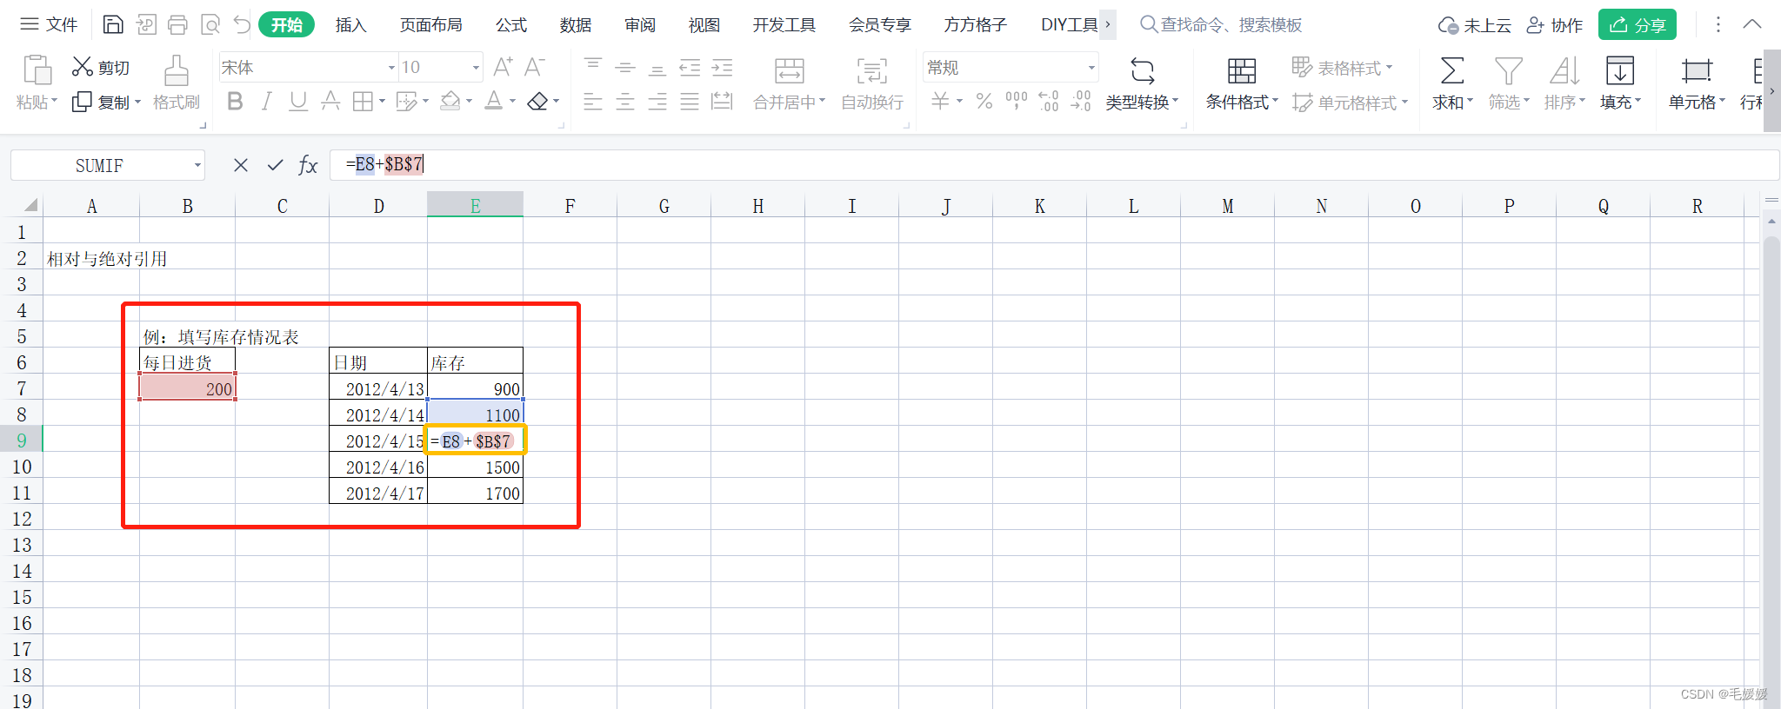Viewport: 1781px width, 709px height.
Task: Click search commands box 查找命令
Action: (1221, 24)
